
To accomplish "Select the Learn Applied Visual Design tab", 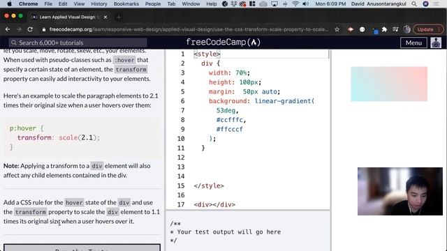I will coord(69,17).
